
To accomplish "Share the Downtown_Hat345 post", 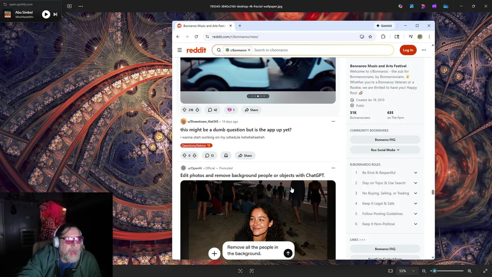I will coord(245,155).
